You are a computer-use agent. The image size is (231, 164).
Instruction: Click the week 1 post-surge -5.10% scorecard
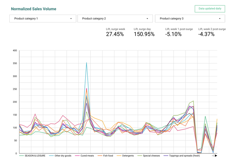(x=179, y=32)
